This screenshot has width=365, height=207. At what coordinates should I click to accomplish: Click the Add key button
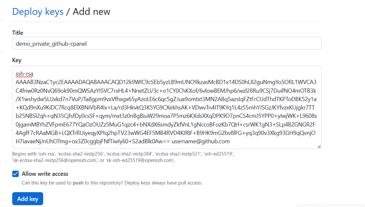(27, 198)
